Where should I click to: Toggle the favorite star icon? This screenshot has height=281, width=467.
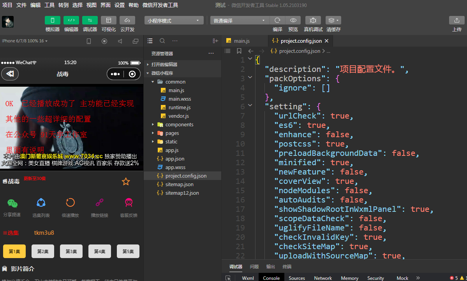click(x=126, y=182)
